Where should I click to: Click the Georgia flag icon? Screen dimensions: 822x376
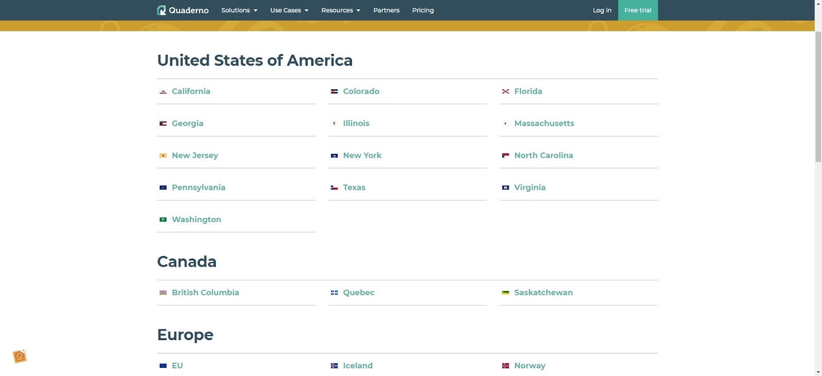point(163,124)
